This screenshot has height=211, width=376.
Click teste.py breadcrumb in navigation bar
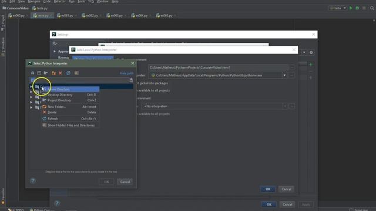40,8
